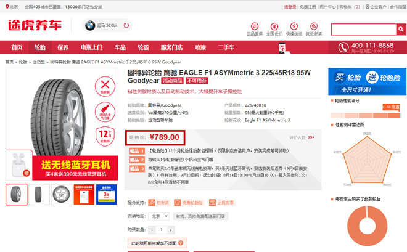
Task: Click the 正品直供 icon
Action: 255,26
